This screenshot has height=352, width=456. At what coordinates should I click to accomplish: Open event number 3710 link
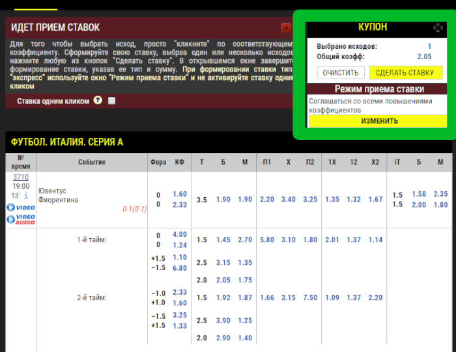click(21, 176)
